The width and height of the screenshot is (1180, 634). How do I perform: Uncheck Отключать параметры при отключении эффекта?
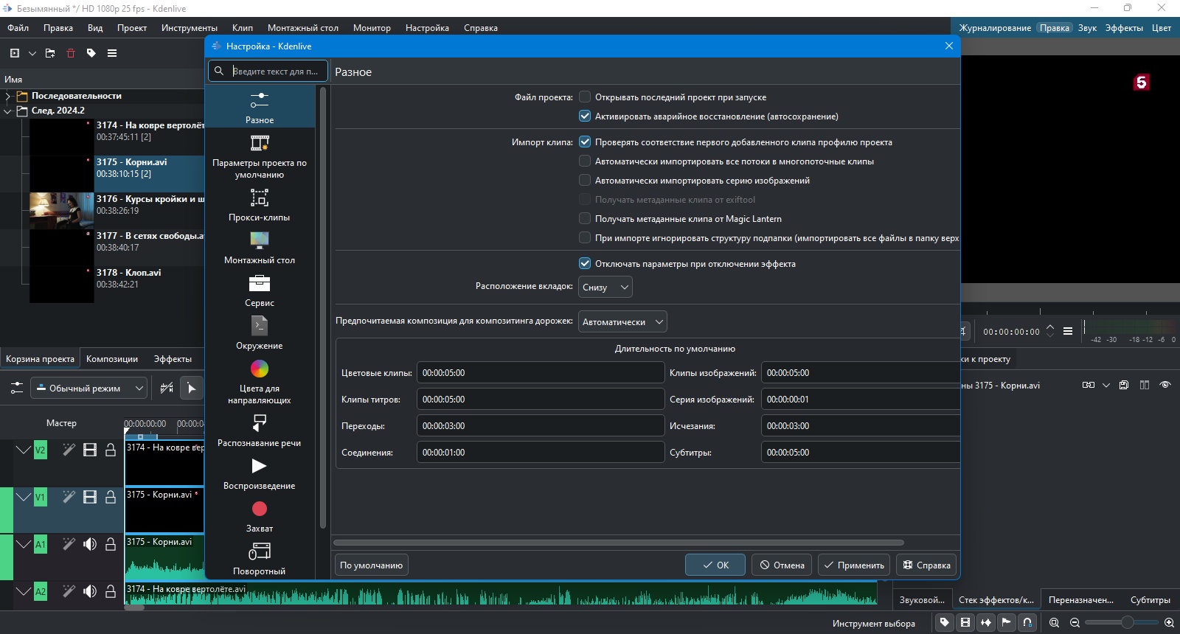coord(585,263)
